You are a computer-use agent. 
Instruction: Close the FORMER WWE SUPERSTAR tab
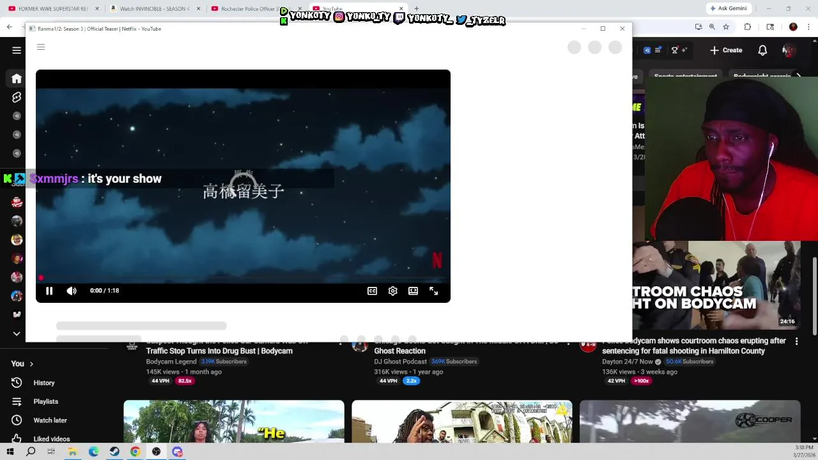[97, 8]
